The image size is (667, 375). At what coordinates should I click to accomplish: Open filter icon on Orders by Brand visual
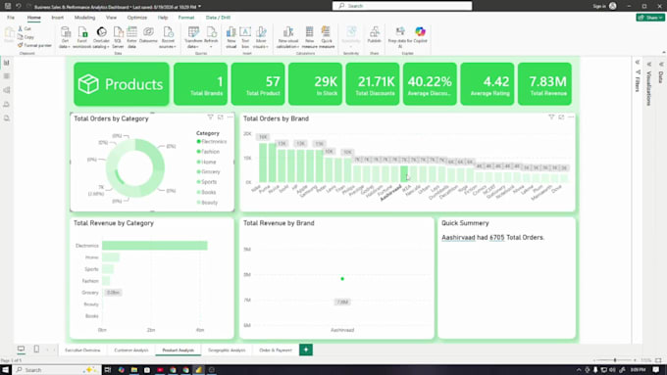[551, 117]
